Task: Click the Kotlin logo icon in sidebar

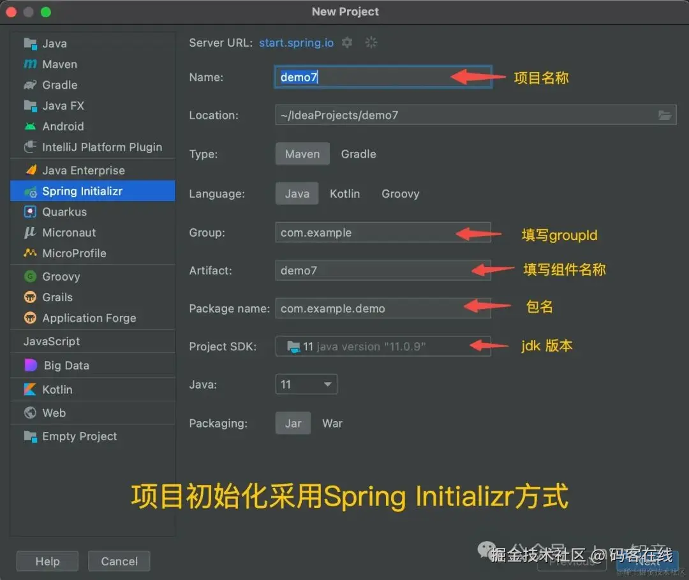Action: pos(30,389)
